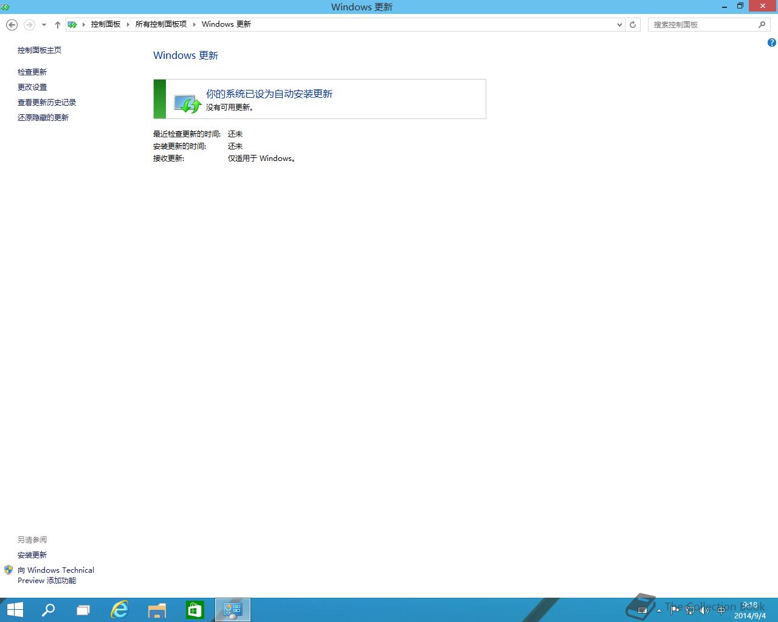This screenshot has width=778, height=622.
Task: Launch Internet Explorer from taskbar
Action: (120, 610)
